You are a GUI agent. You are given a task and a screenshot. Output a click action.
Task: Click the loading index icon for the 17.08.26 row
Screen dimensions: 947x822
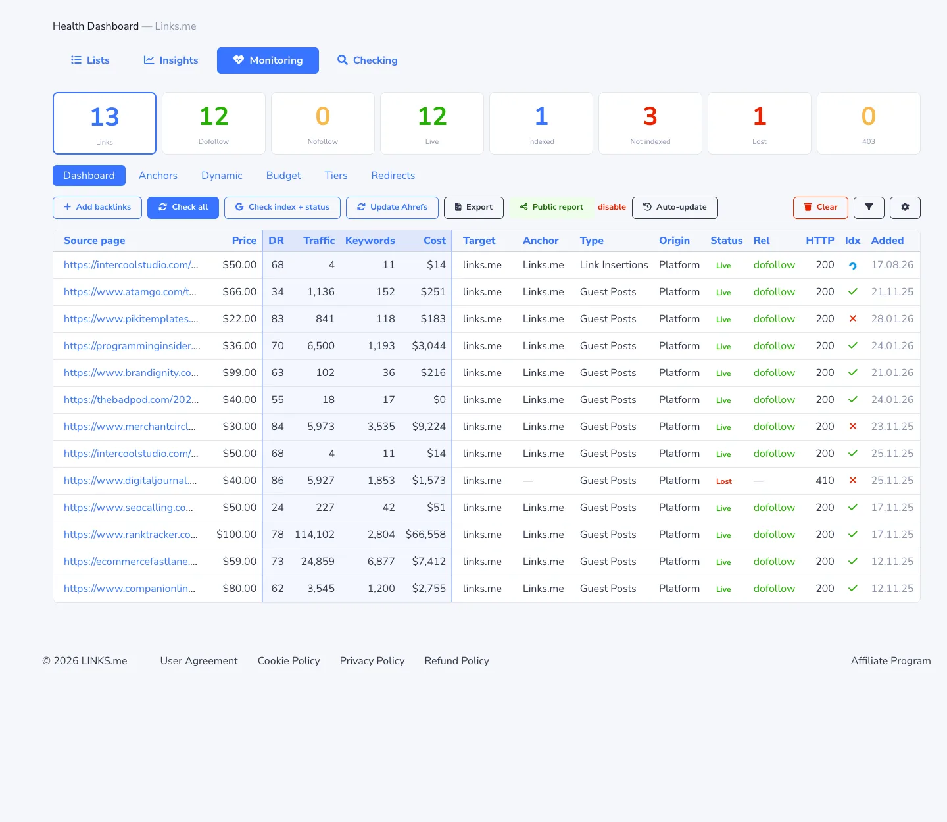(852, 266)
